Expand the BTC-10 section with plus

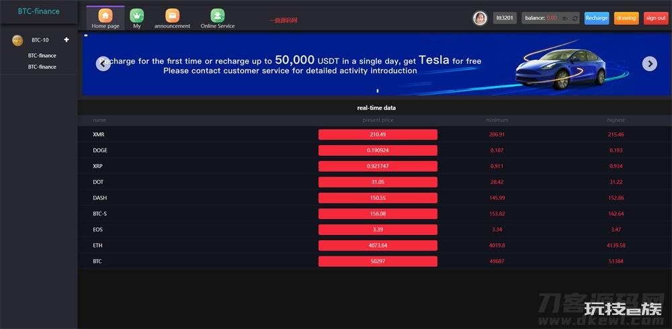click(x=67, y=40)
